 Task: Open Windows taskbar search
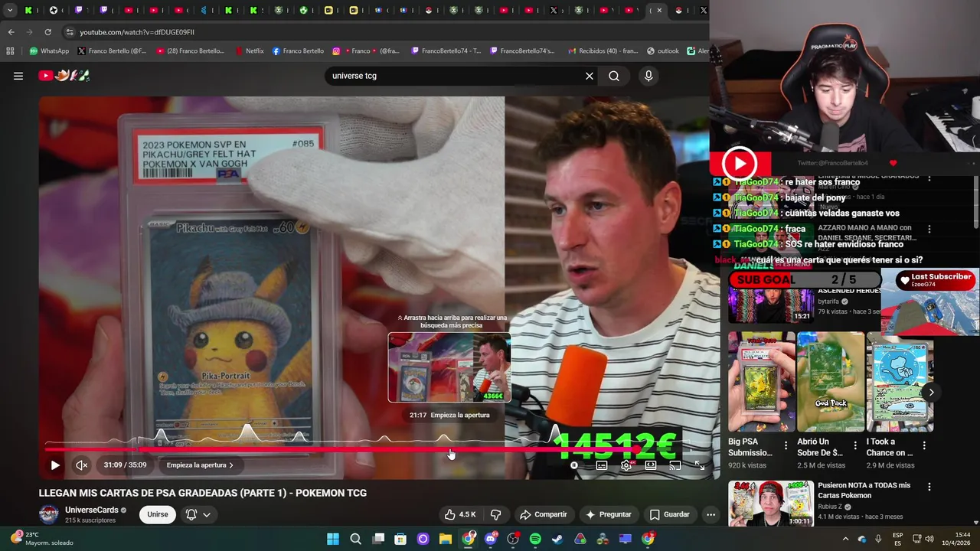(x=355, y=539)
